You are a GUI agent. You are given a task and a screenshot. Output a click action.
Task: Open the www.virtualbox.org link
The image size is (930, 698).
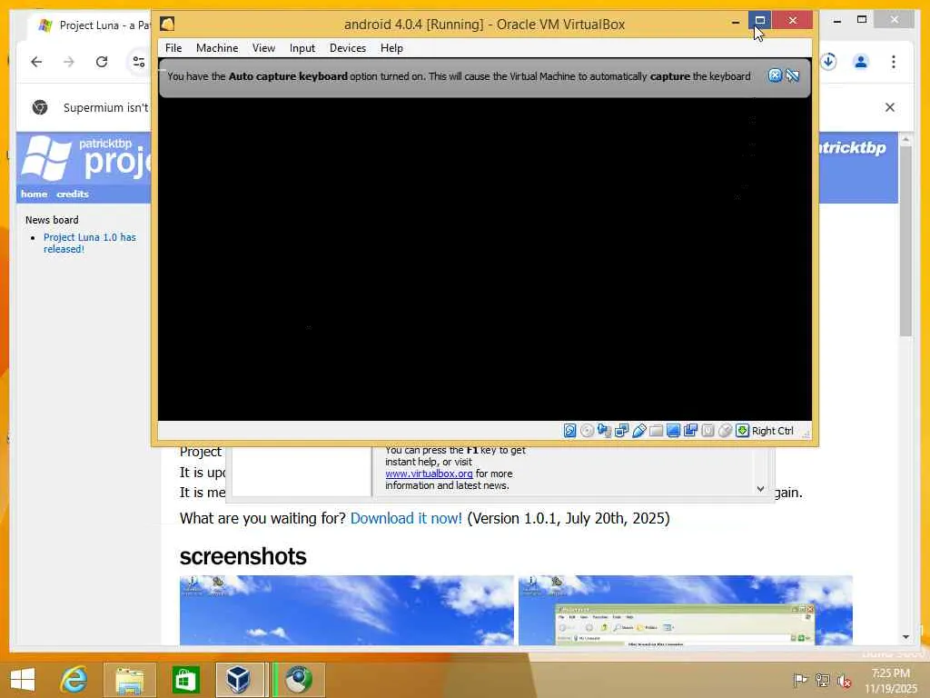point(429,474)
